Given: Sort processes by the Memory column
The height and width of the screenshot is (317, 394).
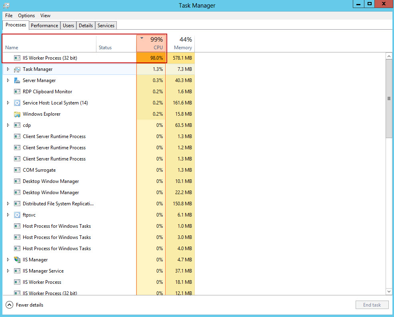Looking at the screenshot, I should coord(182,42).
